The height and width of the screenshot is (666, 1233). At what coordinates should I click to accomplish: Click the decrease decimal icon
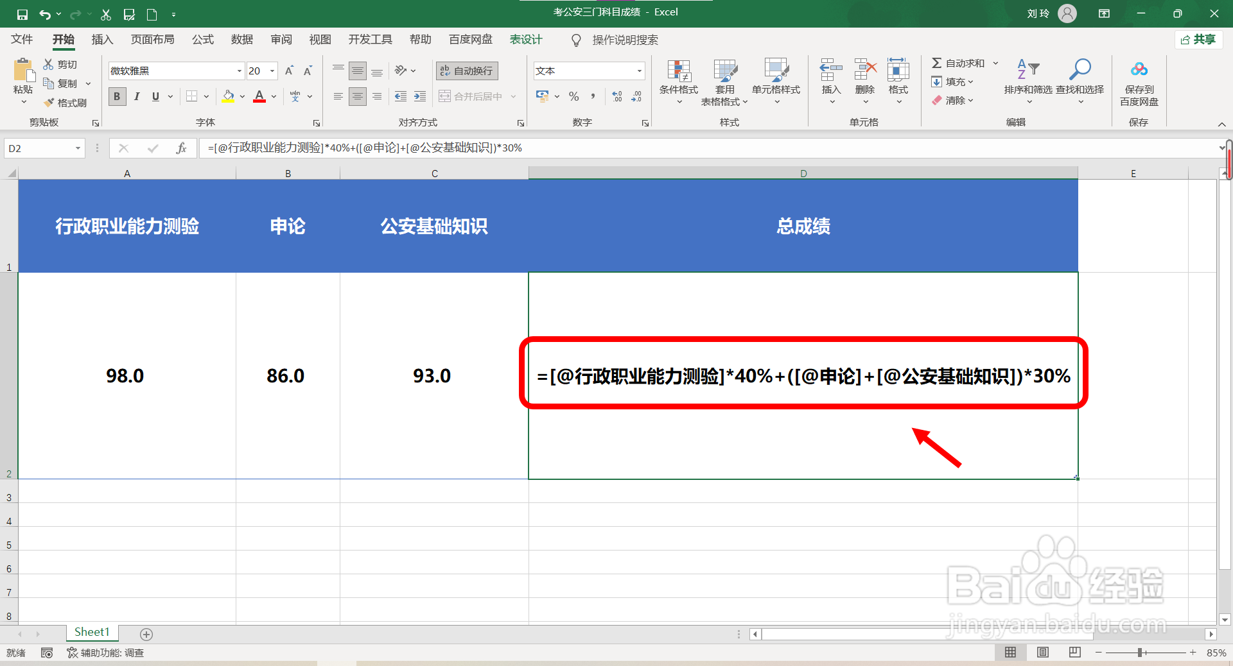tap(636, 96)
